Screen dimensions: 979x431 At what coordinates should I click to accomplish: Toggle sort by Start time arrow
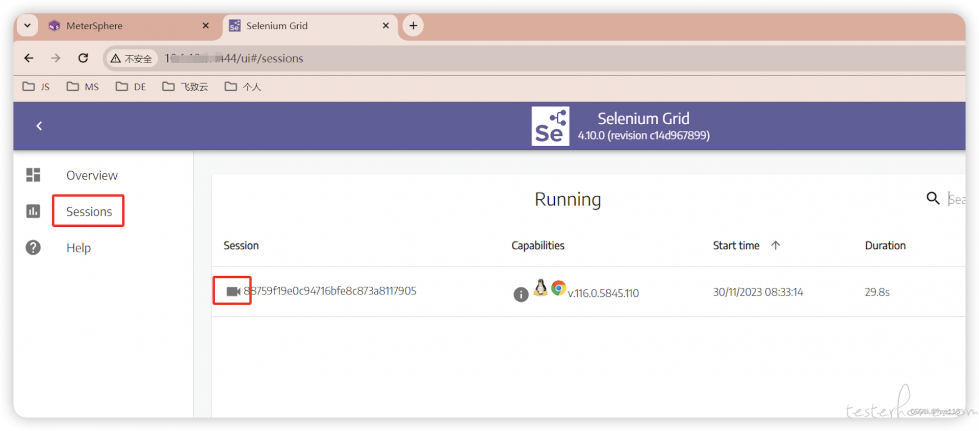click(776, 245)
